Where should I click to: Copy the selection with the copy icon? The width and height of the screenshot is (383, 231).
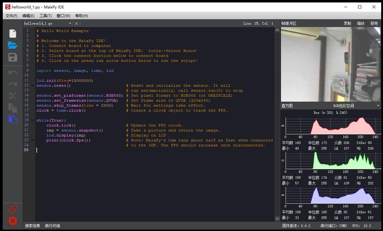12,108
